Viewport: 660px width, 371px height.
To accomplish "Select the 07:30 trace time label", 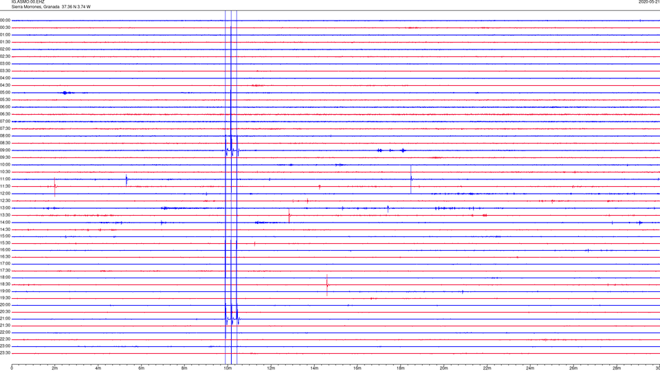I will point(5,128).
